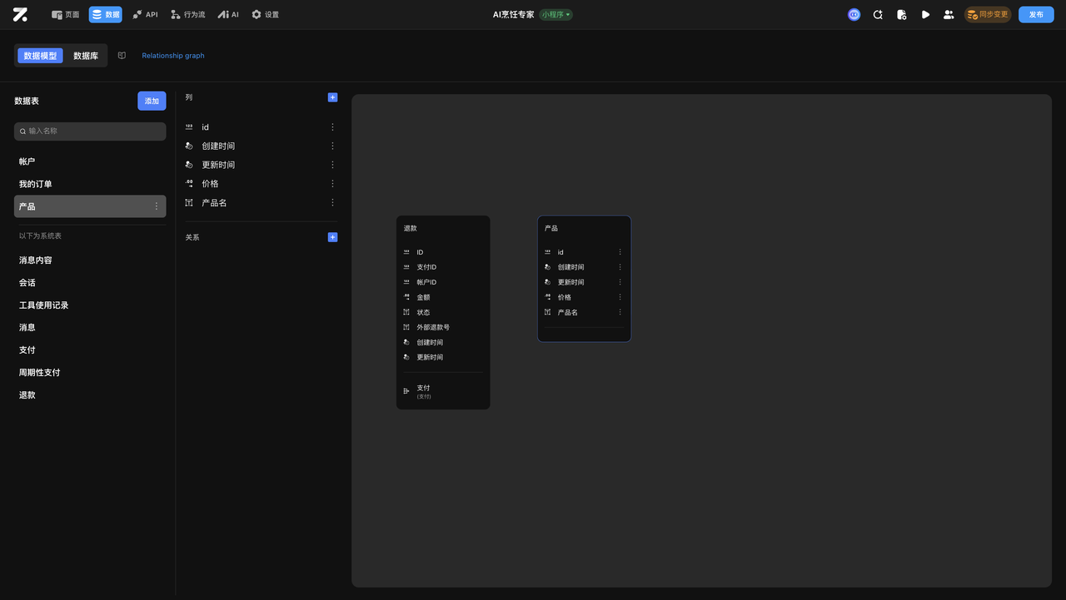
Task: Select the 会话 system table
Action: pyautogui.click(x=90, y=283)
